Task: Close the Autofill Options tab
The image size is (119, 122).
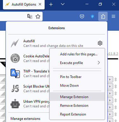Action: pyautogui.click(x=40, y=4)
